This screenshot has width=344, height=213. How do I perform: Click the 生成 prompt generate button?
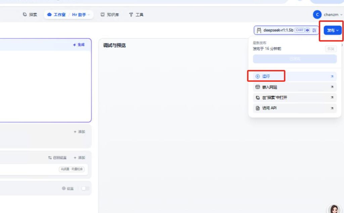pos(79,45)
